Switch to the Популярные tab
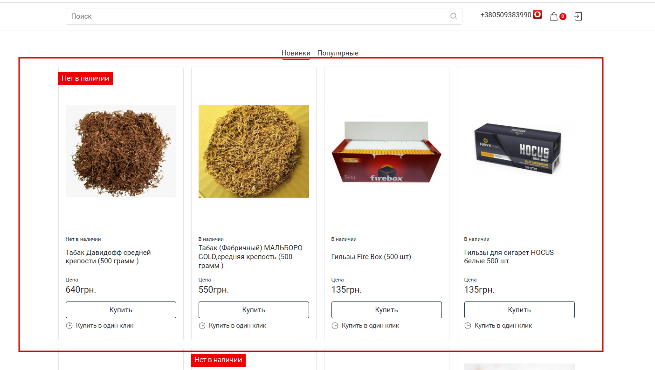The image size is (655, 370). (x=338, y=53)
